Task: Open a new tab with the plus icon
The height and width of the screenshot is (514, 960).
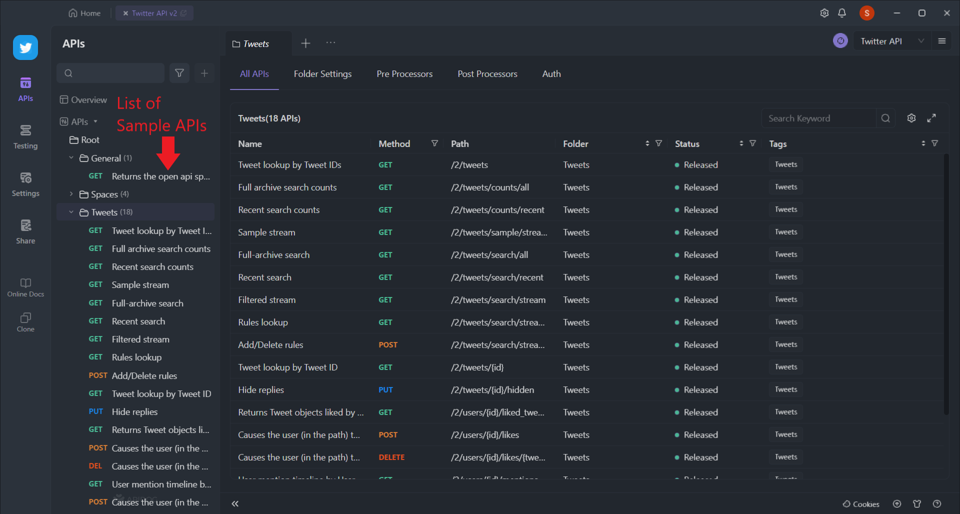Action: pyautogui.click(x=305, y=43)
